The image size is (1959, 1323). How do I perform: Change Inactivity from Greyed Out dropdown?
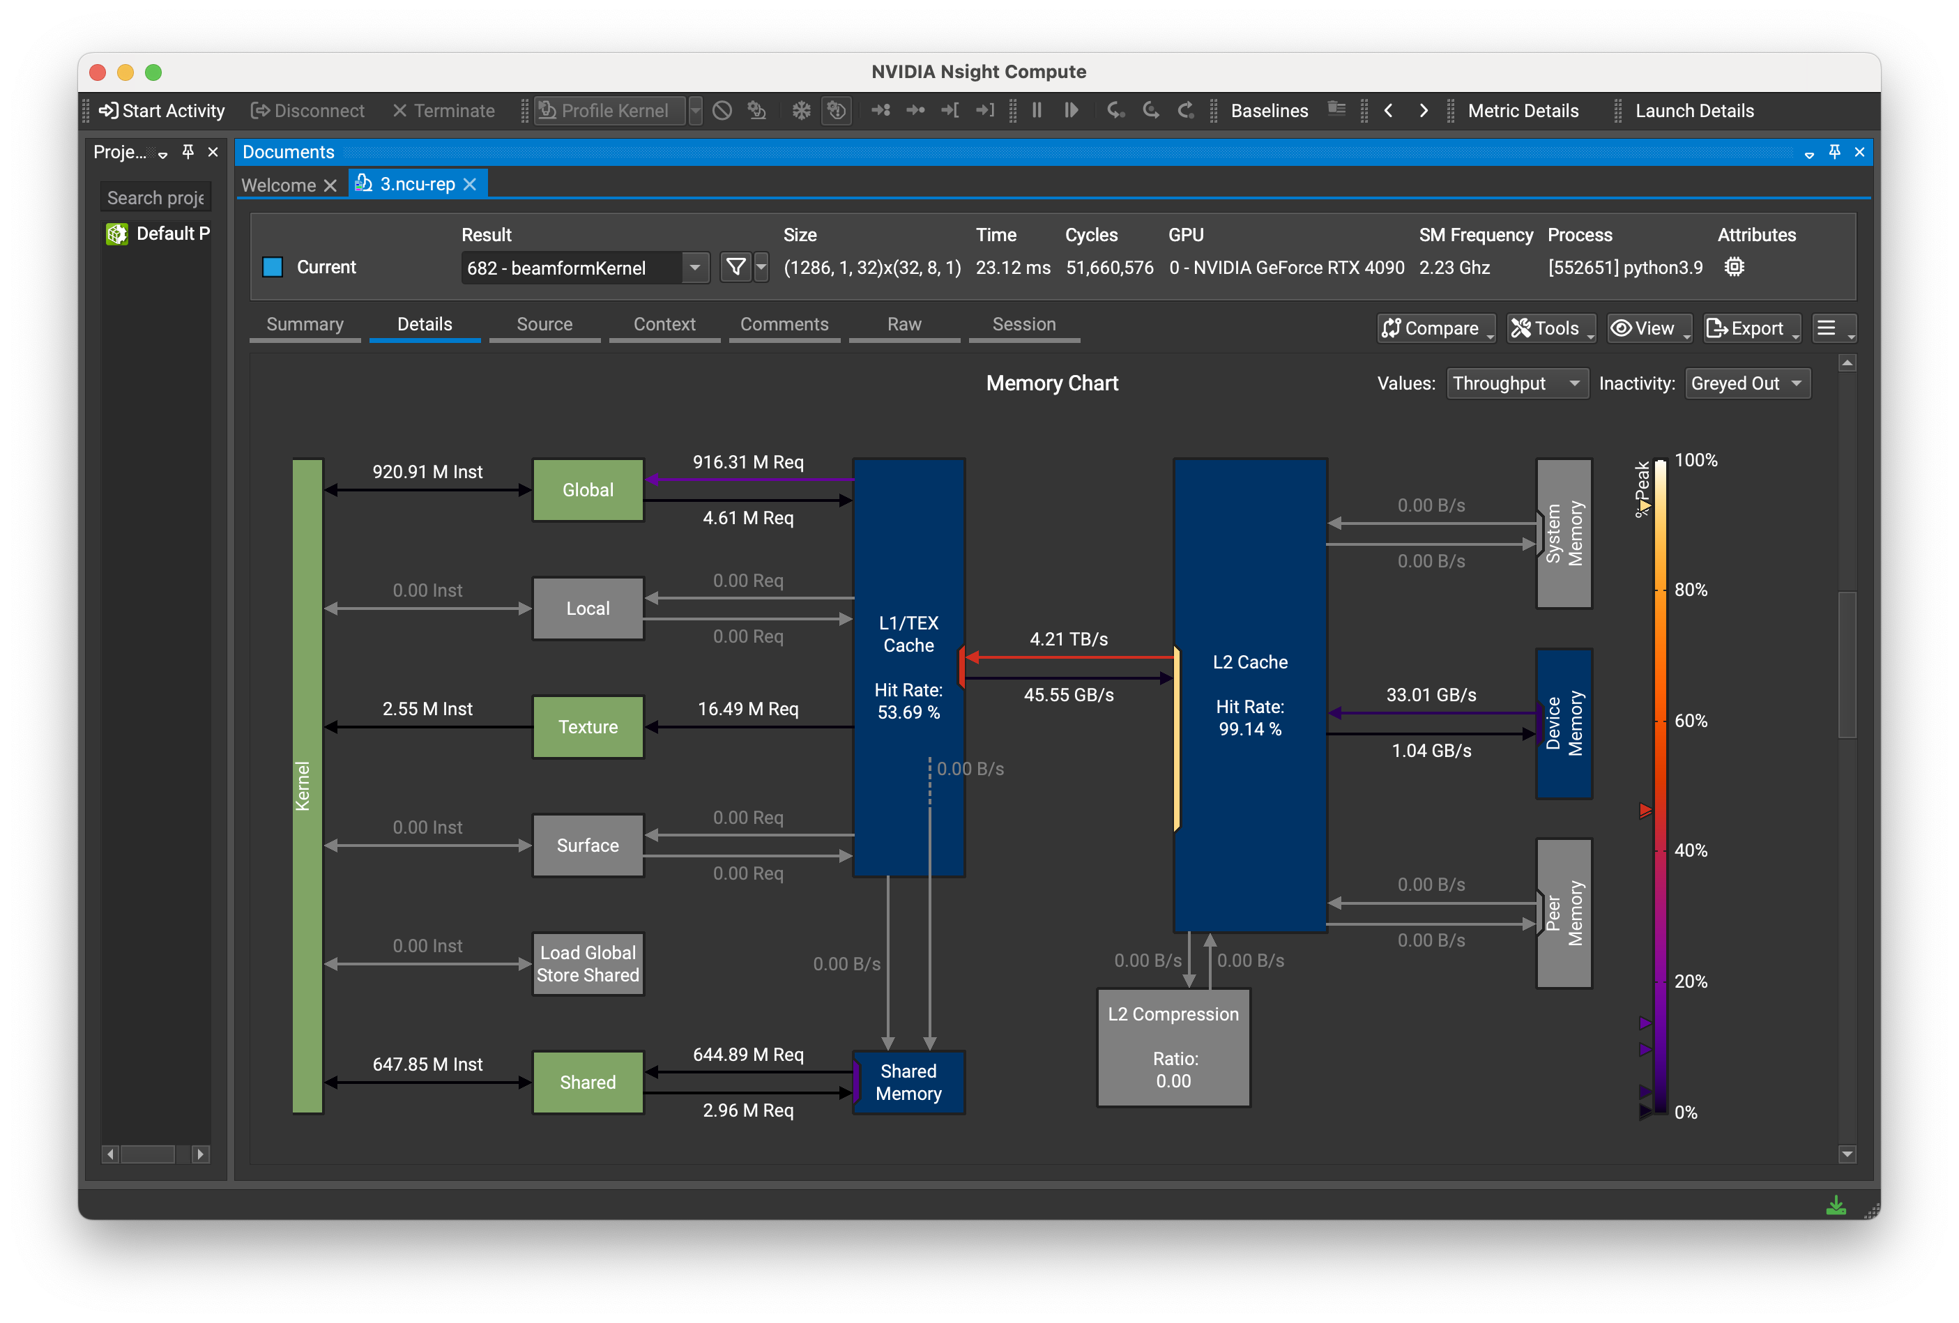pyautogui.click(x=1746, y=383)
